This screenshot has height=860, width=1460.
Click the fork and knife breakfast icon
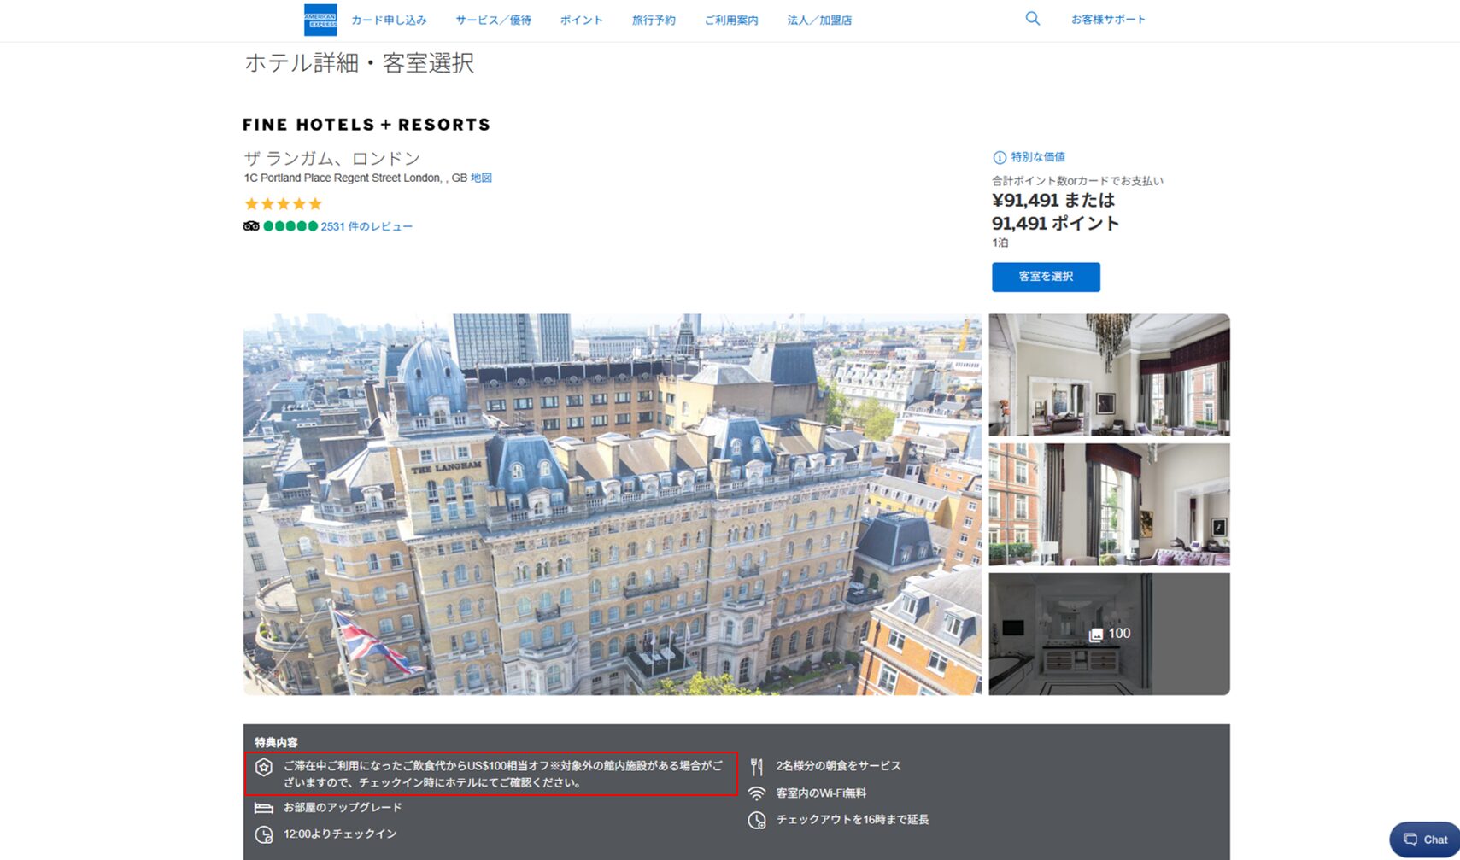757,767
